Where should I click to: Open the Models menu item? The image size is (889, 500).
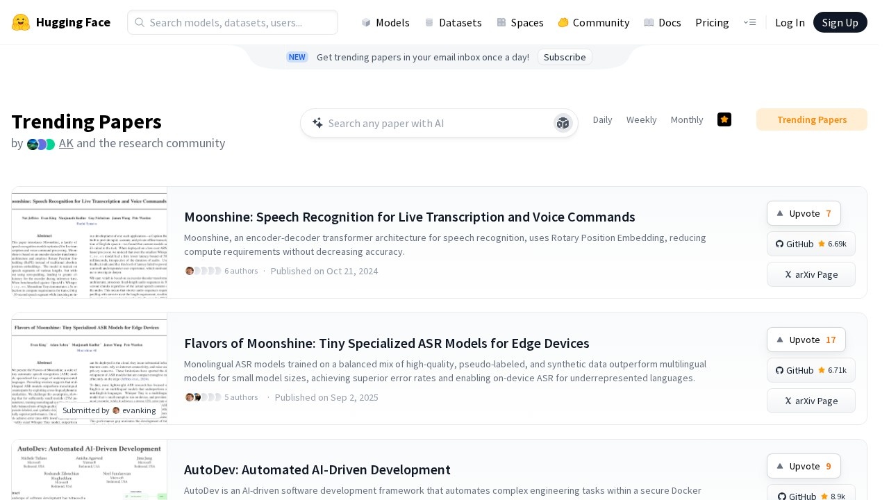tap(385, 22)
